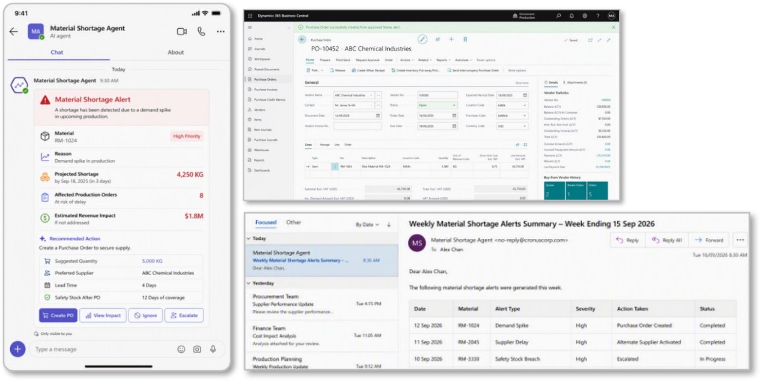Open the Status dropdown showing Open
This screenshot has height=381, width=761.
pos(438,105)
